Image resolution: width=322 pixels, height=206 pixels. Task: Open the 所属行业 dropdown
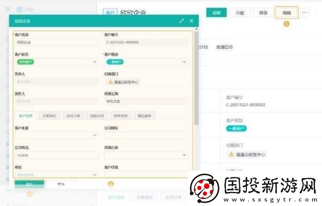click(x=146, y=155)
